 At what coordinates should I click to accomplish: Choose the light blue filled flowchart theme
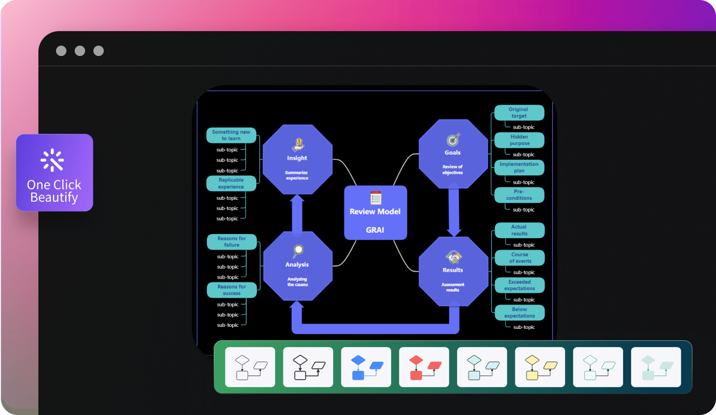click(482, 367)
